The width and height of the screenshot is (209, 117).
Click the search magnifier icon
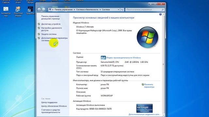(x=163, y=9)
